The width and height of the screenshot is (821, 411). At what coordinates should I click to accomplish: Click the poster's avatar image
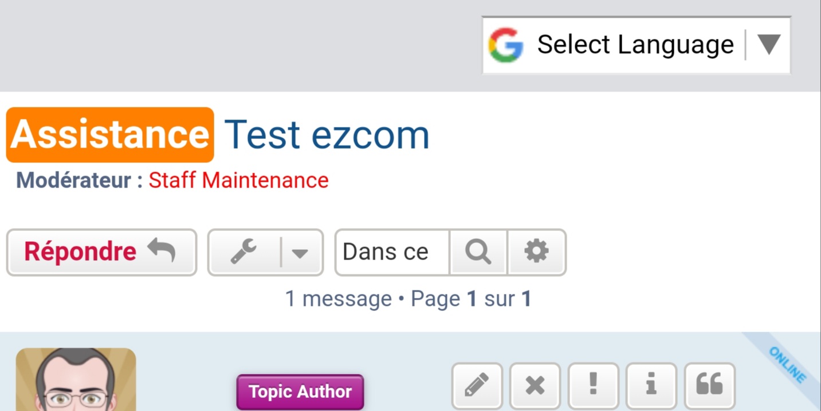click(x=76, y=380)
